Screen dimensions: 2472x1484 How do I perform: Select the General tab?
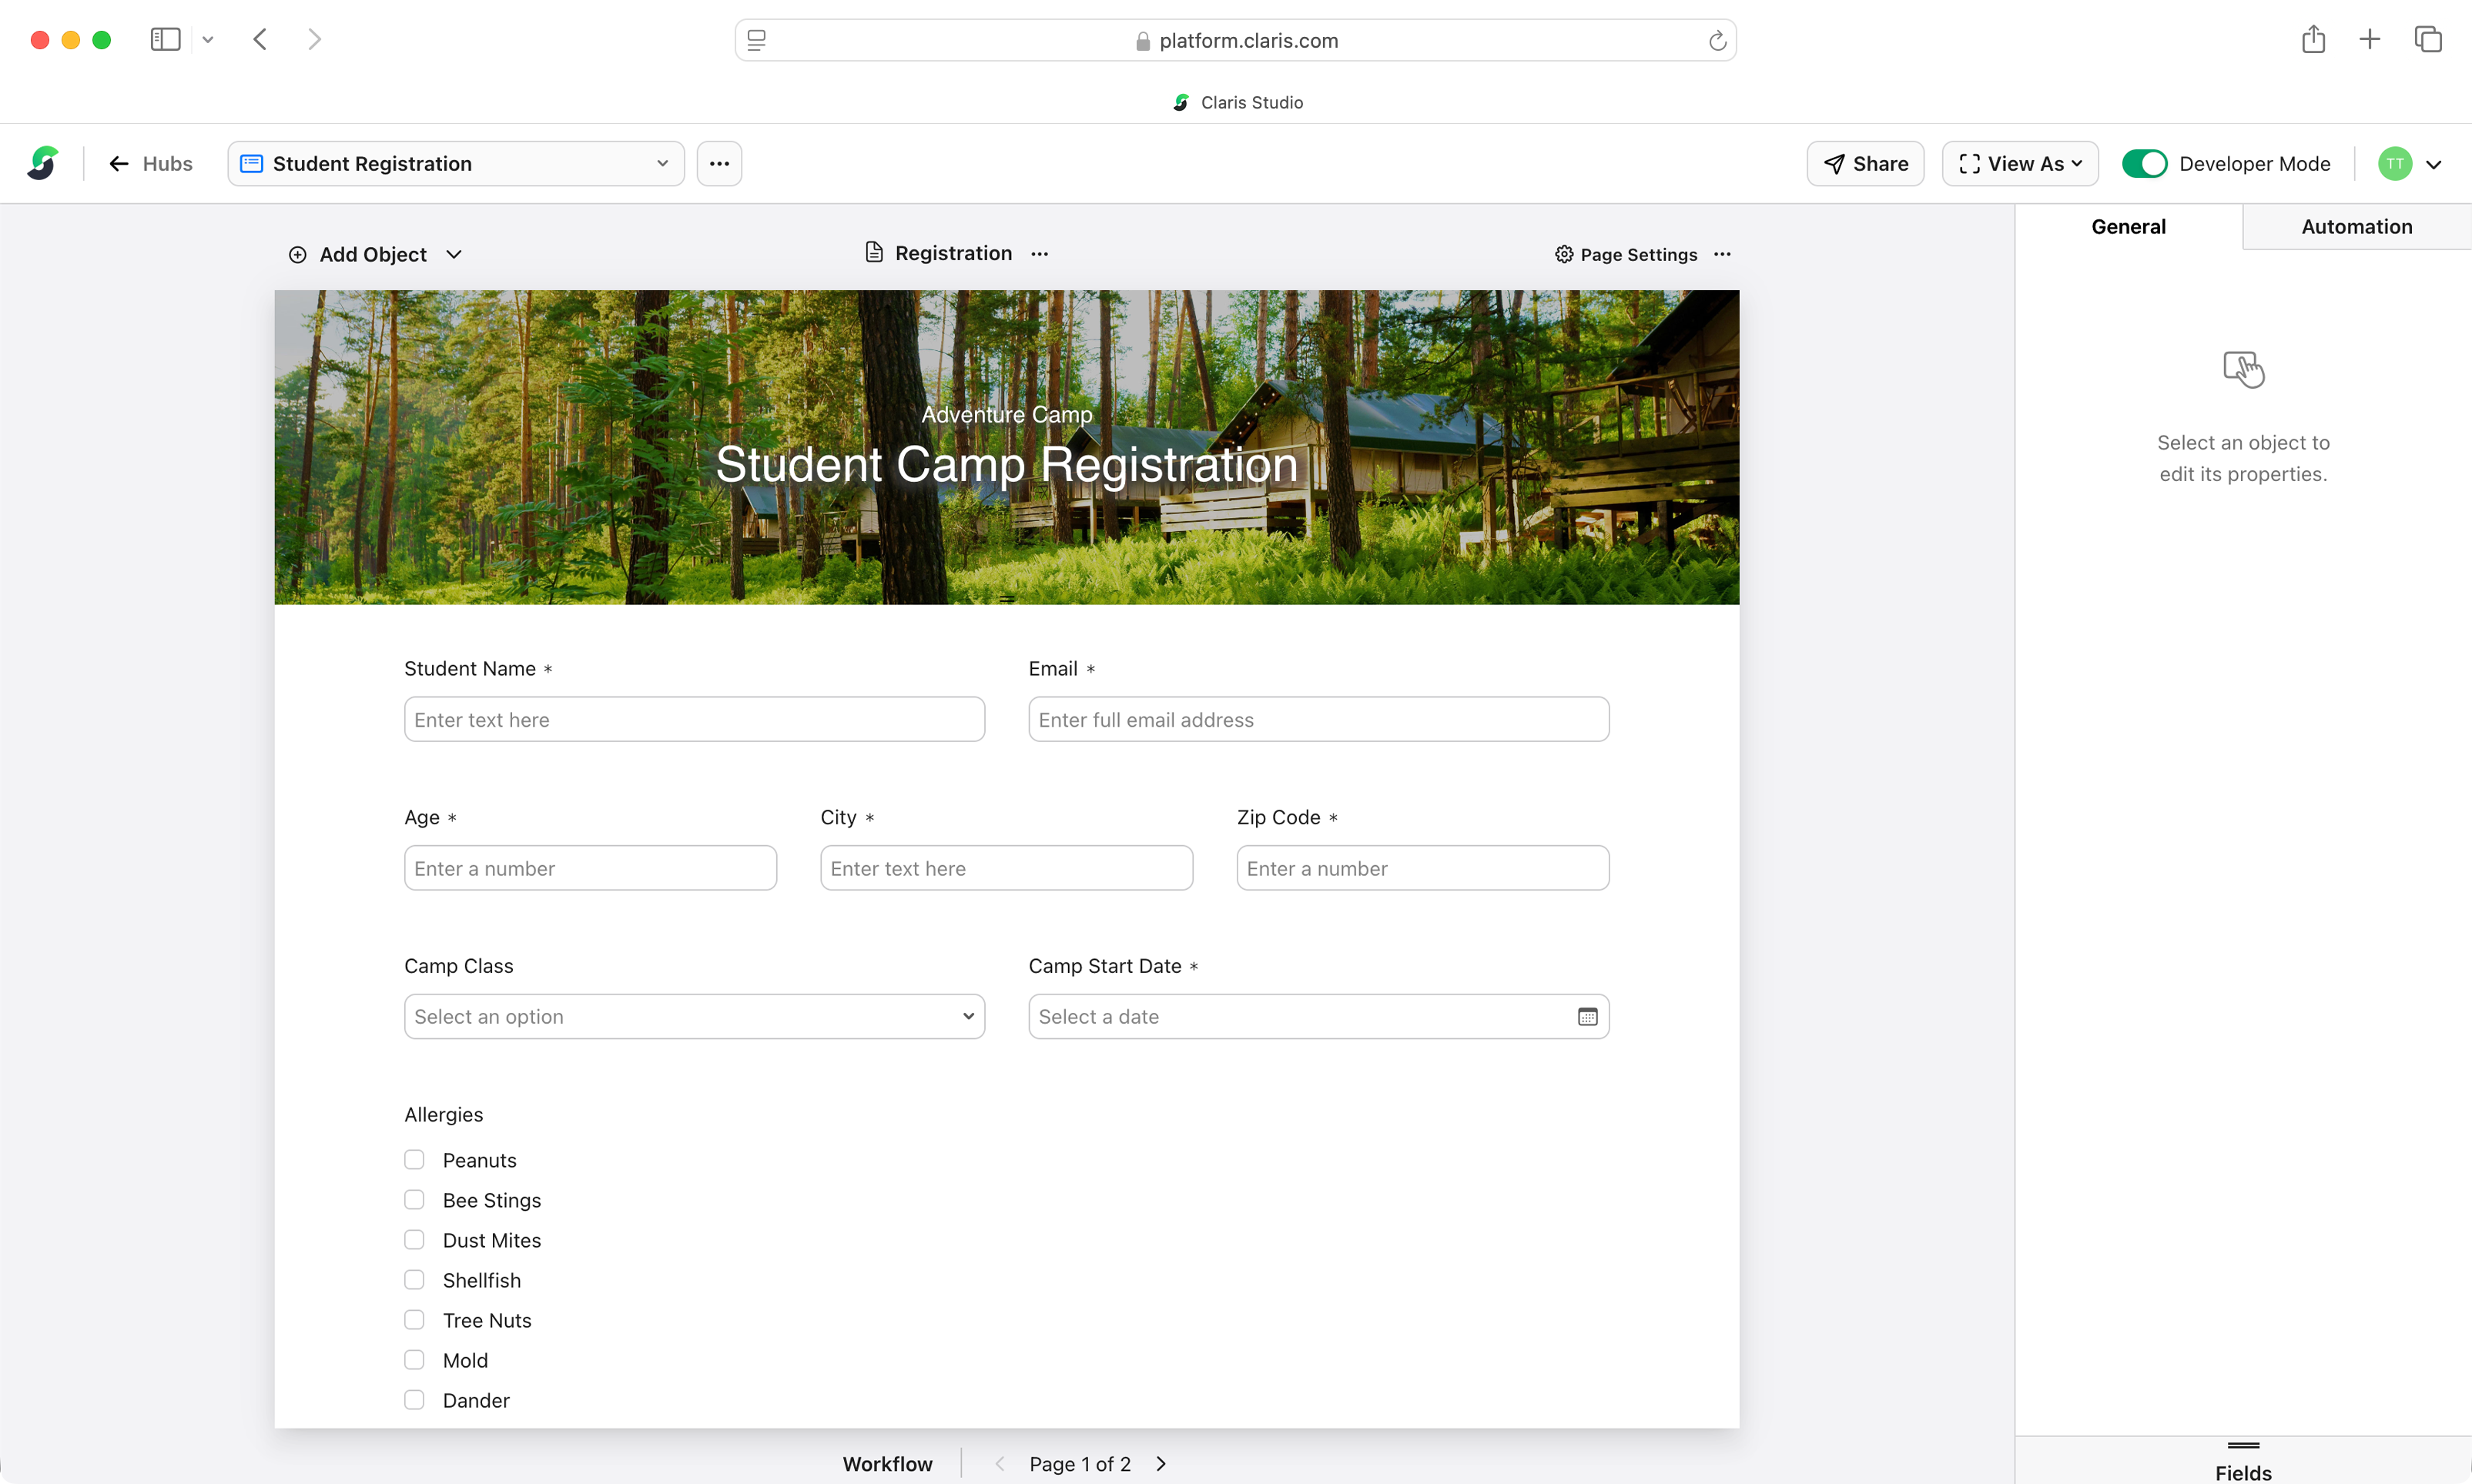click(2128, 227)
